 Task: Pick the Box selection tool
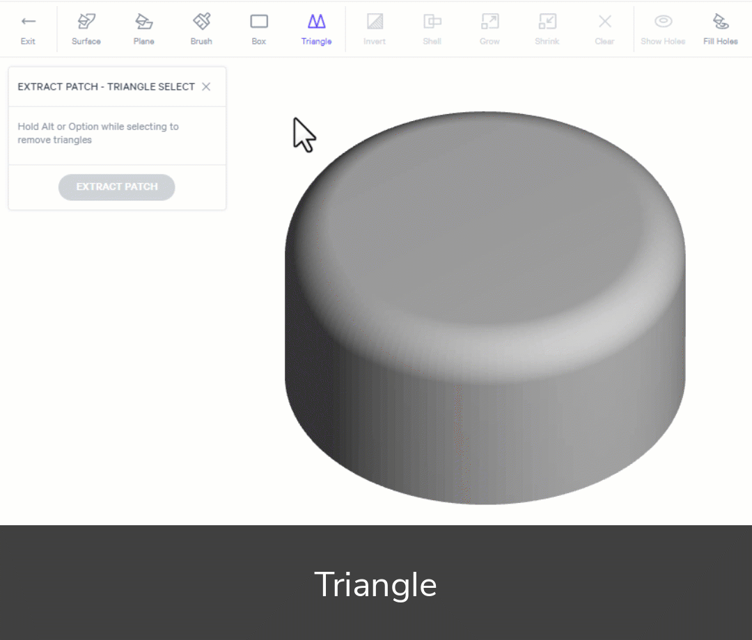point(259,30)
